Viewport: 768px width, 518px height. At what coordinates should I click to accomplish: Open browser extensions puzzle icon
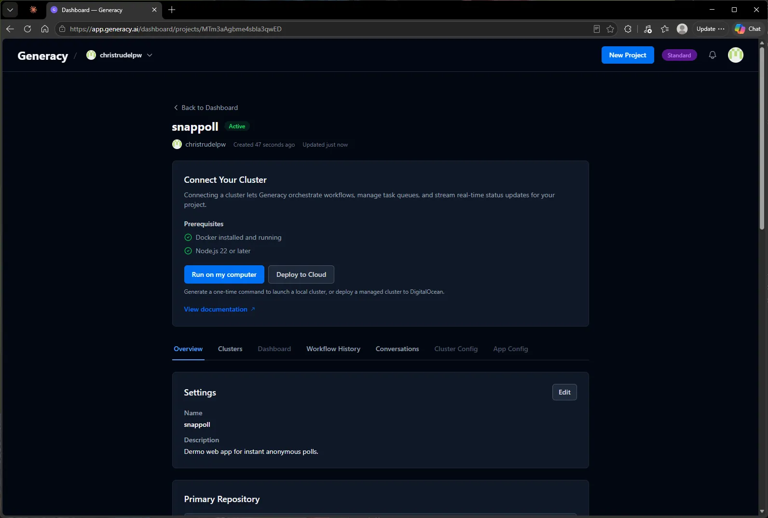pos(628,29)
